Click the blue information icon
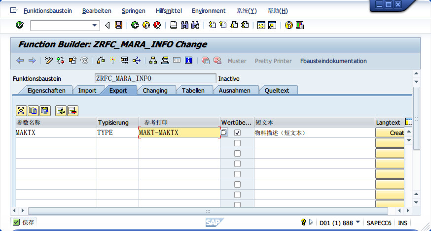 pyautogui.click(x=188, y=60)
